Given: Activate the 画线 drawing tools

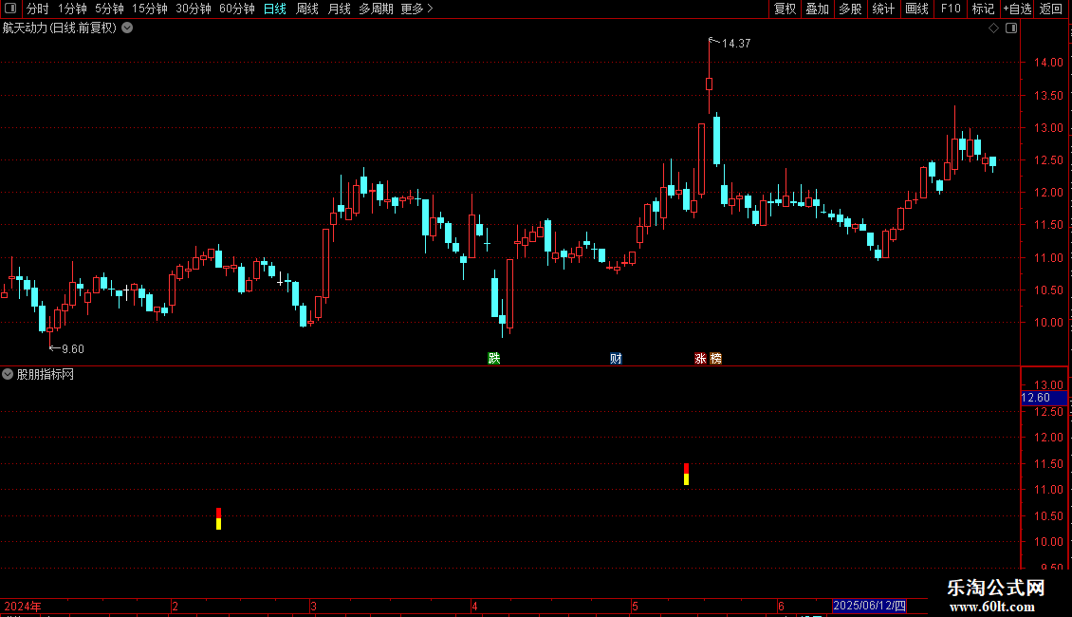Looking at the screenshot, I should pos(916,9).
